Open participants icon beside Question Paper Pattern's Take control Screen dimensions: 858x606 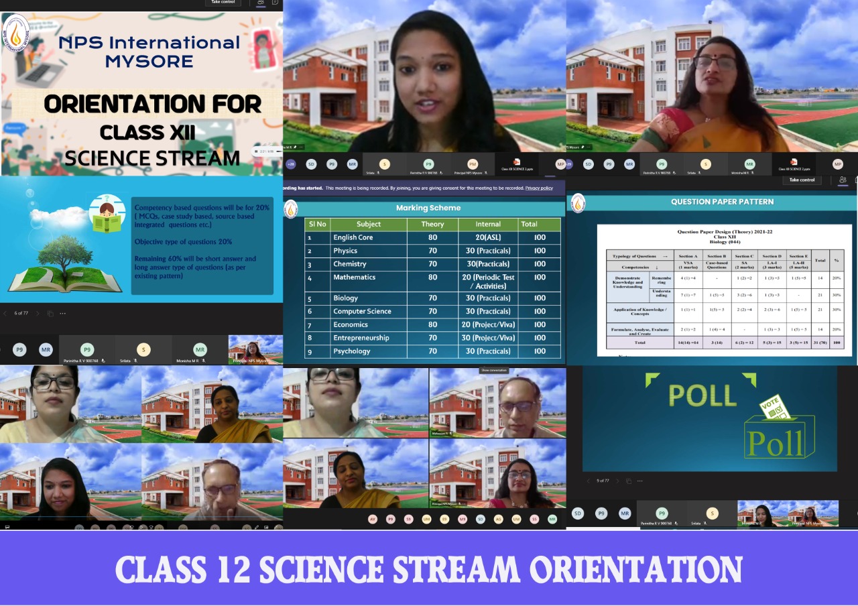pyautogui.click(x=843, y=180)
